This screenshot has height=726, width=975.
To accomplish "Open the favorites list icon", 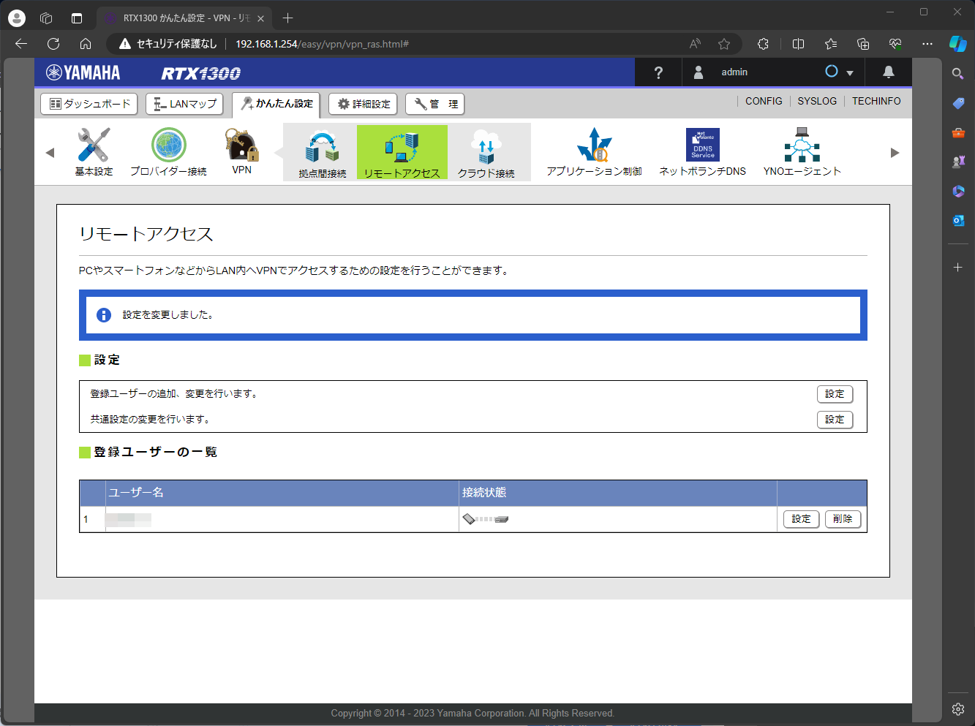I will tap(831, 44).
